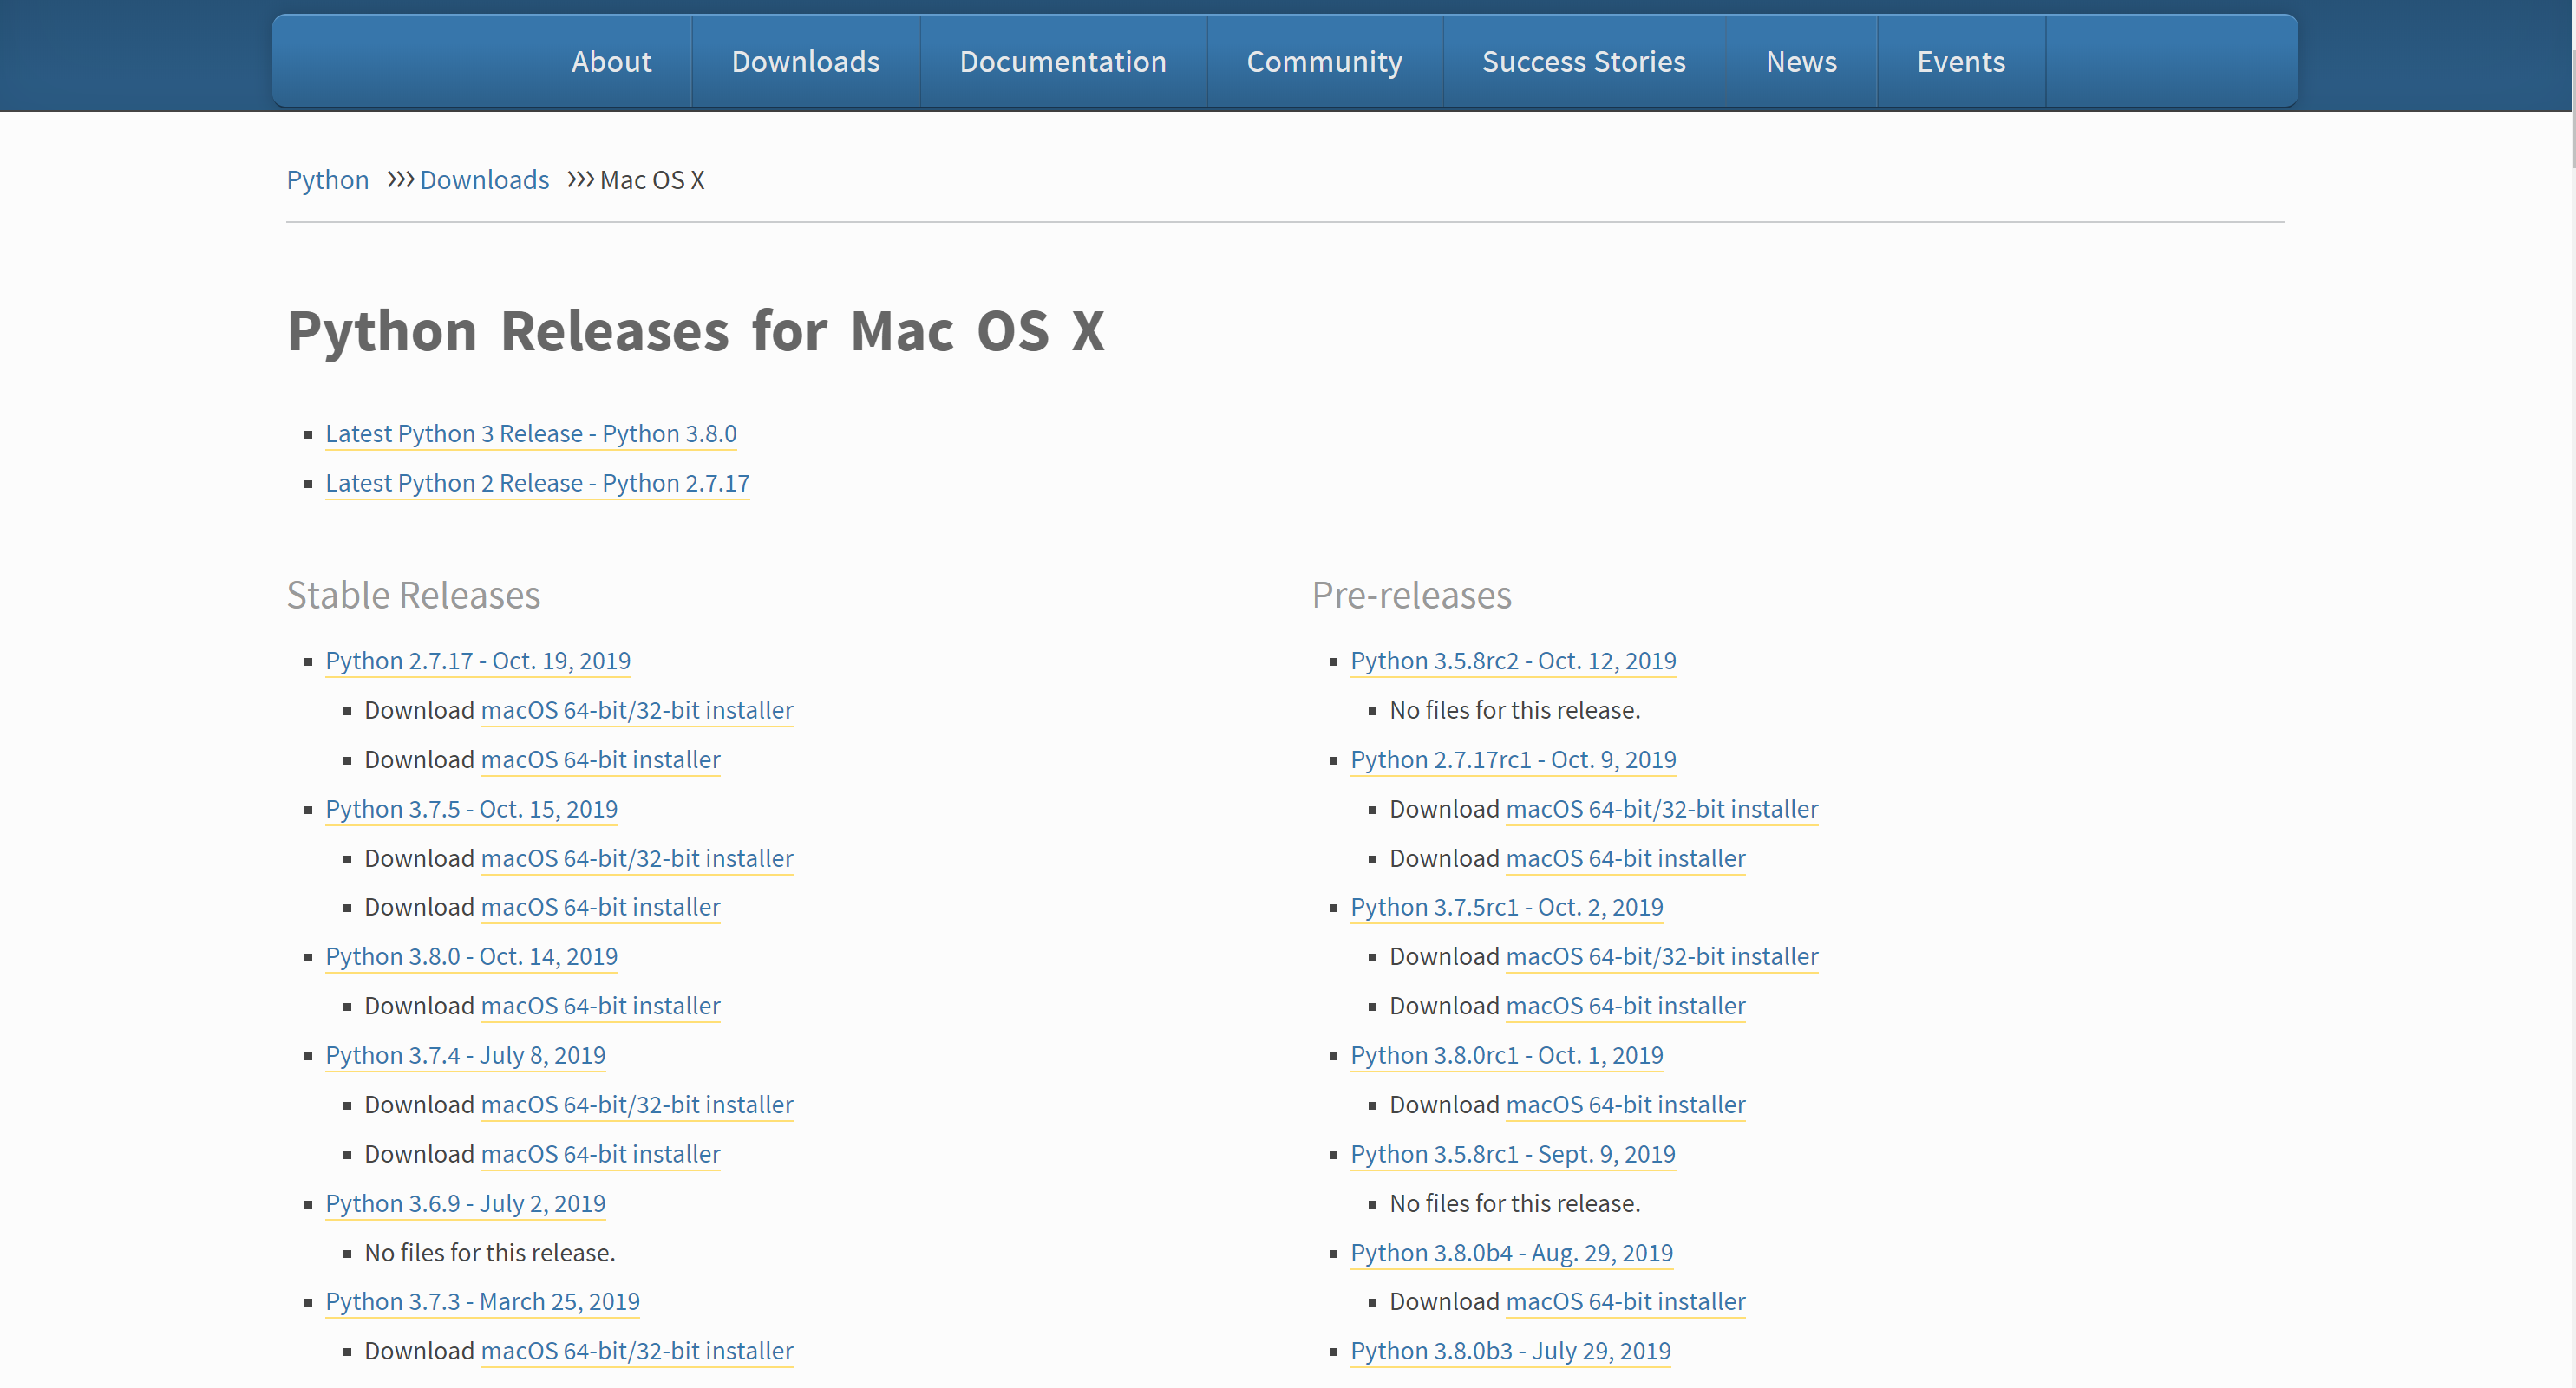Image resolution: width=2576 pixels, height=1388 pixels.
Task: Download Python 2.7.17 macOS 64-bit installer
Action: click(600, 759)
